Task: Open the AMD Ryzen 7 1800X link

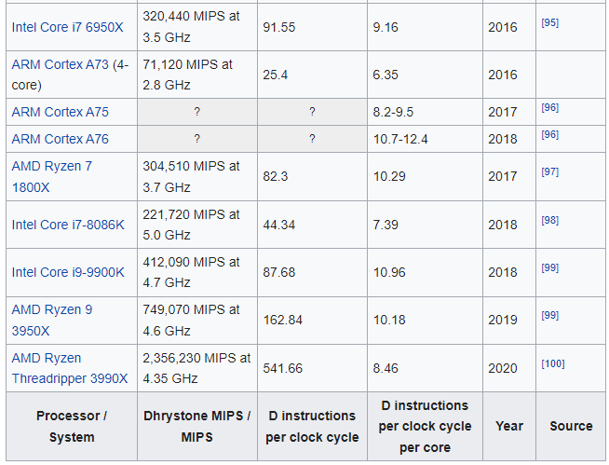Action: pos(51,177)
